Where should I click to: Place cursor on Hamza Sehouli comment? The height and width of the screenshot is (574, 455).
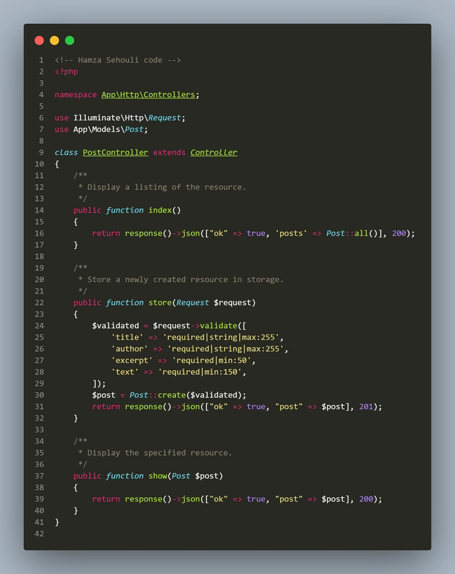118,60
